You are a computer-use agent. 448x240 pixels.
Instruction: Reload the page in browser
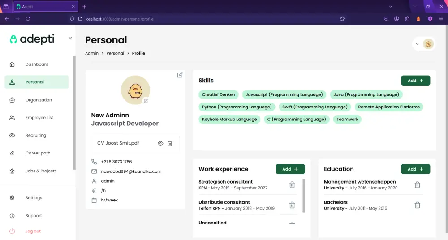pos(28,18)
